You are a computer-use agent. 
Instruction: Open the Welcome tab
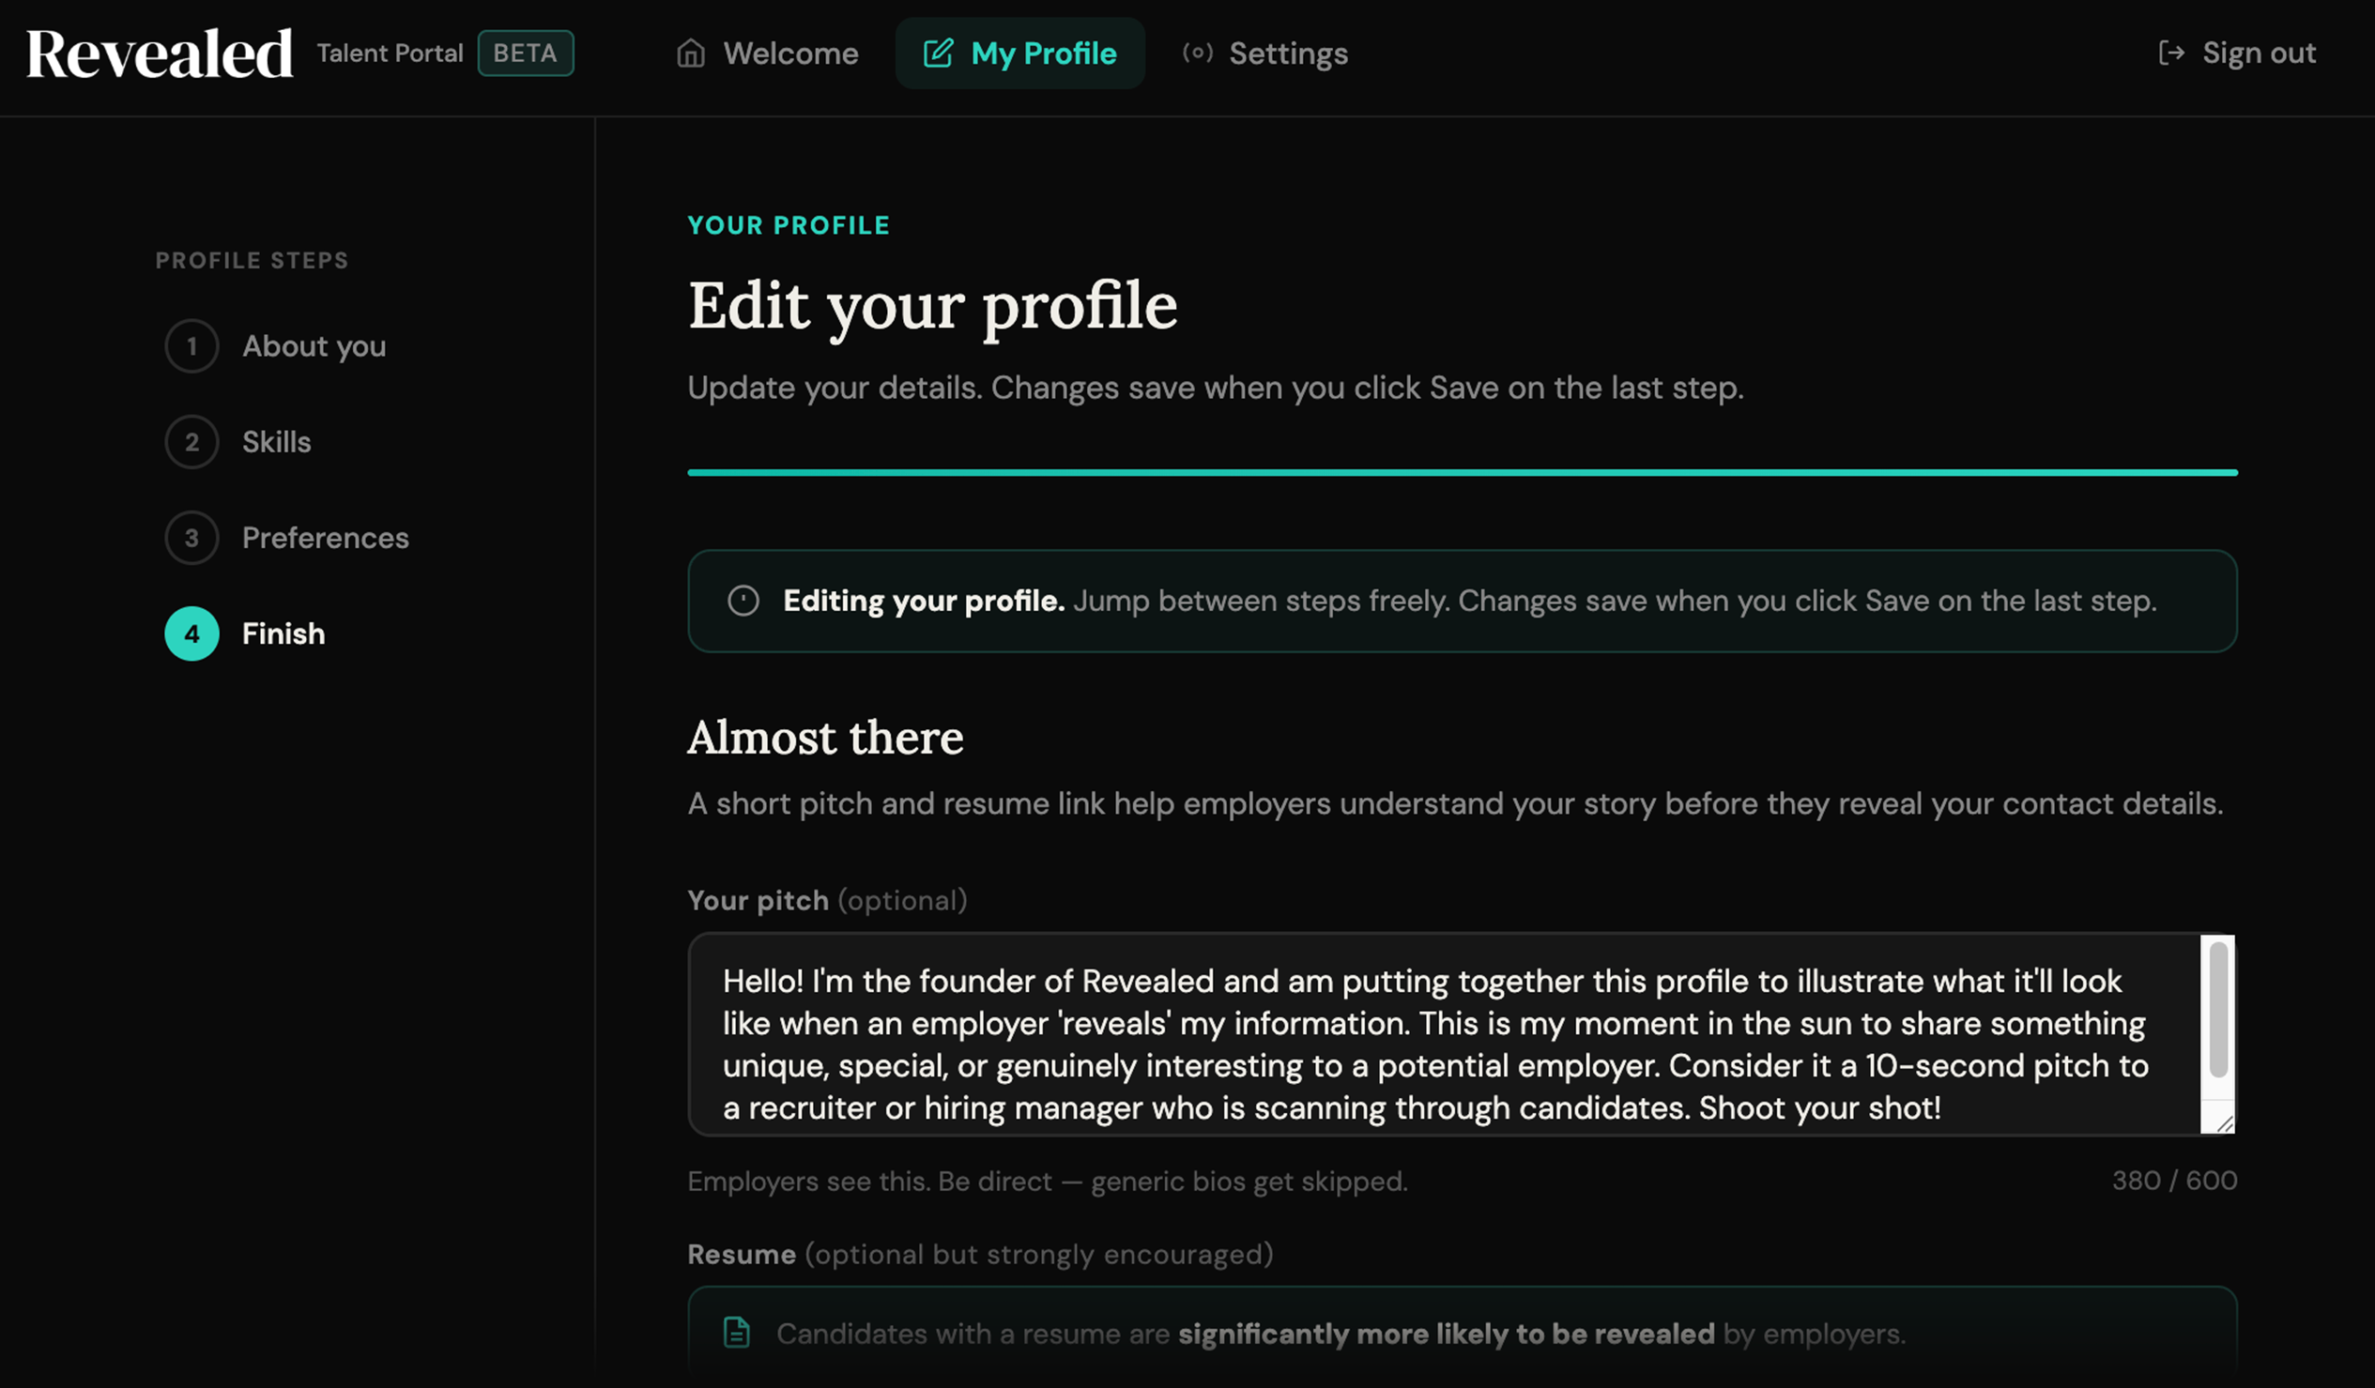tap(768, 53)
